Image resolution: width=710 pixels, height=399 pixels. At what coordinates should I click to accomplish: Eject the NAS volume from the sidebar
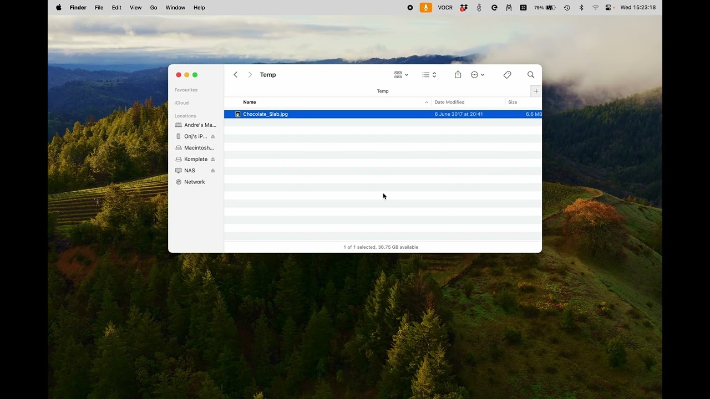212,170
